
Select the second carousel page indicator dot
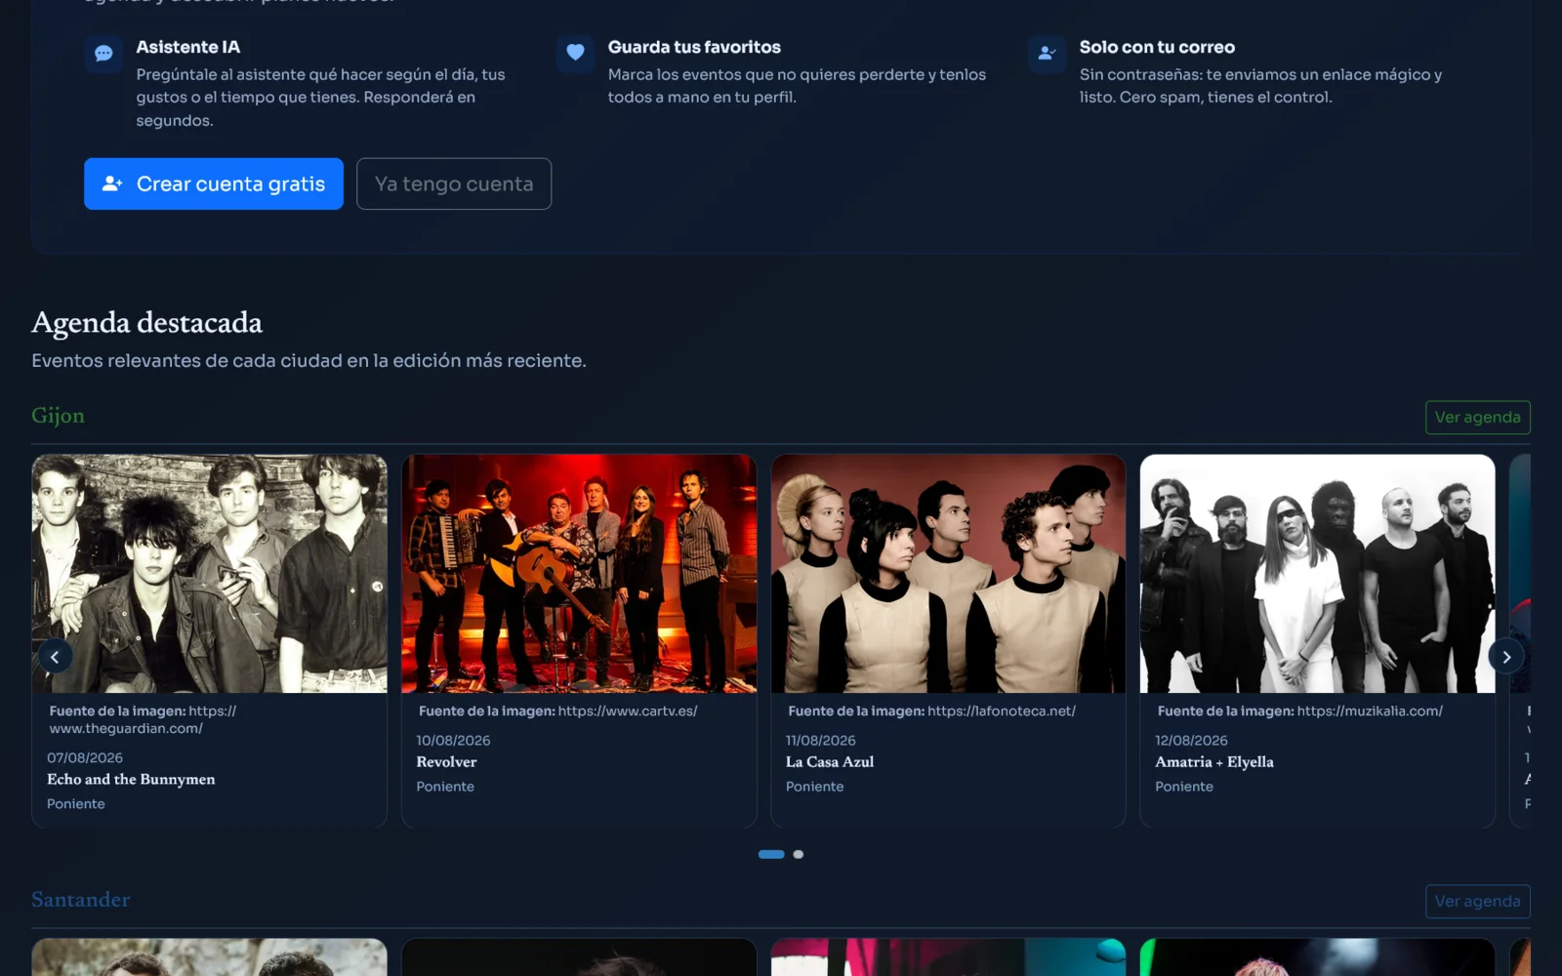[x=799, y=854]
